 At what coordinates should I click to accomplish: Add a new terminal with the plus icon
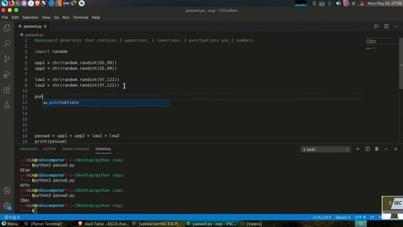[358, 149]
